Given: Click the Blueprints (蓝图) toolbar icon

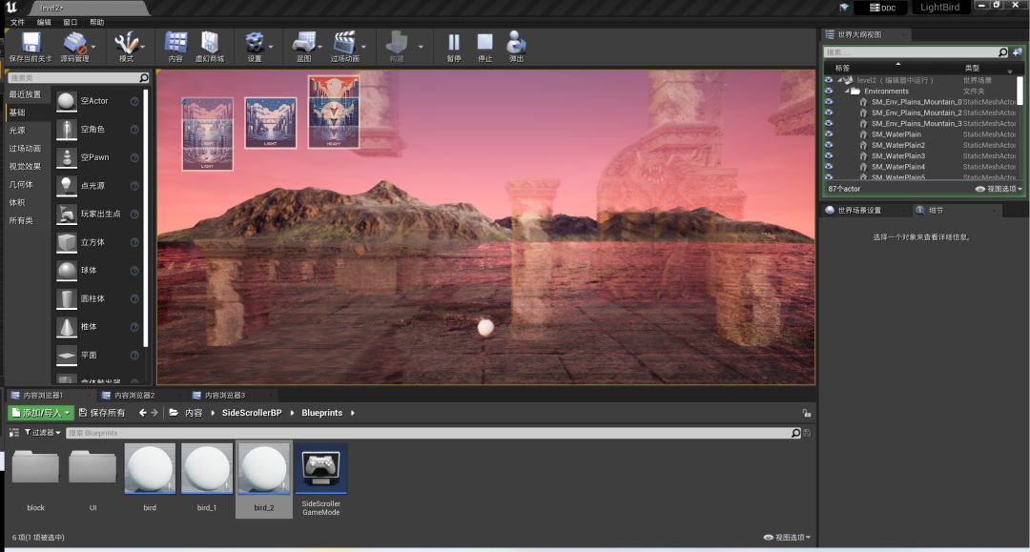Looking at the screenshot, I should (x=303, y=42).
